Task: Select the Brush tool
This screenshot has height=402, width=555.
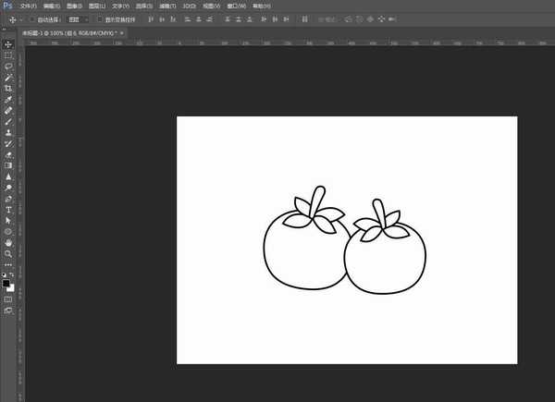Action: [x=8, y=121]
